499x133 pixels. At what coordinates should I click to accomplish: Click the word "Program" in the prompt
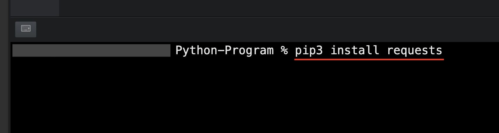[x=249, y=50]
